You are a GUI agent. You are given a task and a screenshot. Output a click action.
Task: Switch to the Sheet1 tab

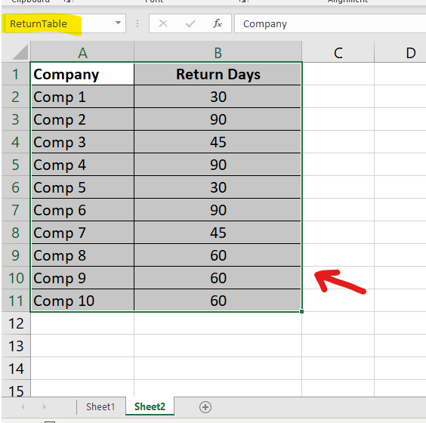click(100, 406)
